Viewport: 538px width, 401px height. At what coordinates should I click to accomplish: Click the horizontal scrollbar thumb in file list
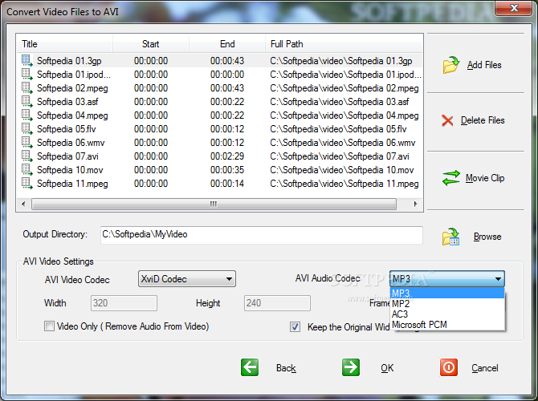(214, 204)
